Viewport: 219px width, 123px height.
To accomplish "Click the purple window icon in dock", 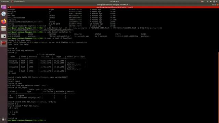I will coord(4,7).
